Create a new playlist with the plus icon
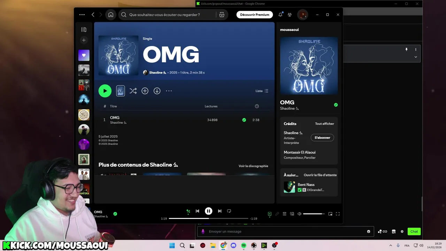Screen dimensions: 446x251 (x=84, y=40)
